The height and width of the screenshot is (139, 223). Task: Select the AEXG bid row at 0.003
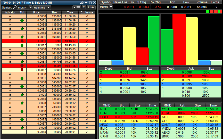tap(129, 125)
